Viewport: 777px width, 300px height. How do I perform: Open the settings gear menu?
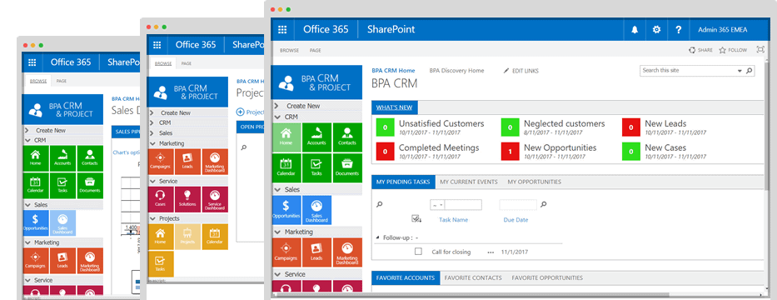tap(656, 30)
